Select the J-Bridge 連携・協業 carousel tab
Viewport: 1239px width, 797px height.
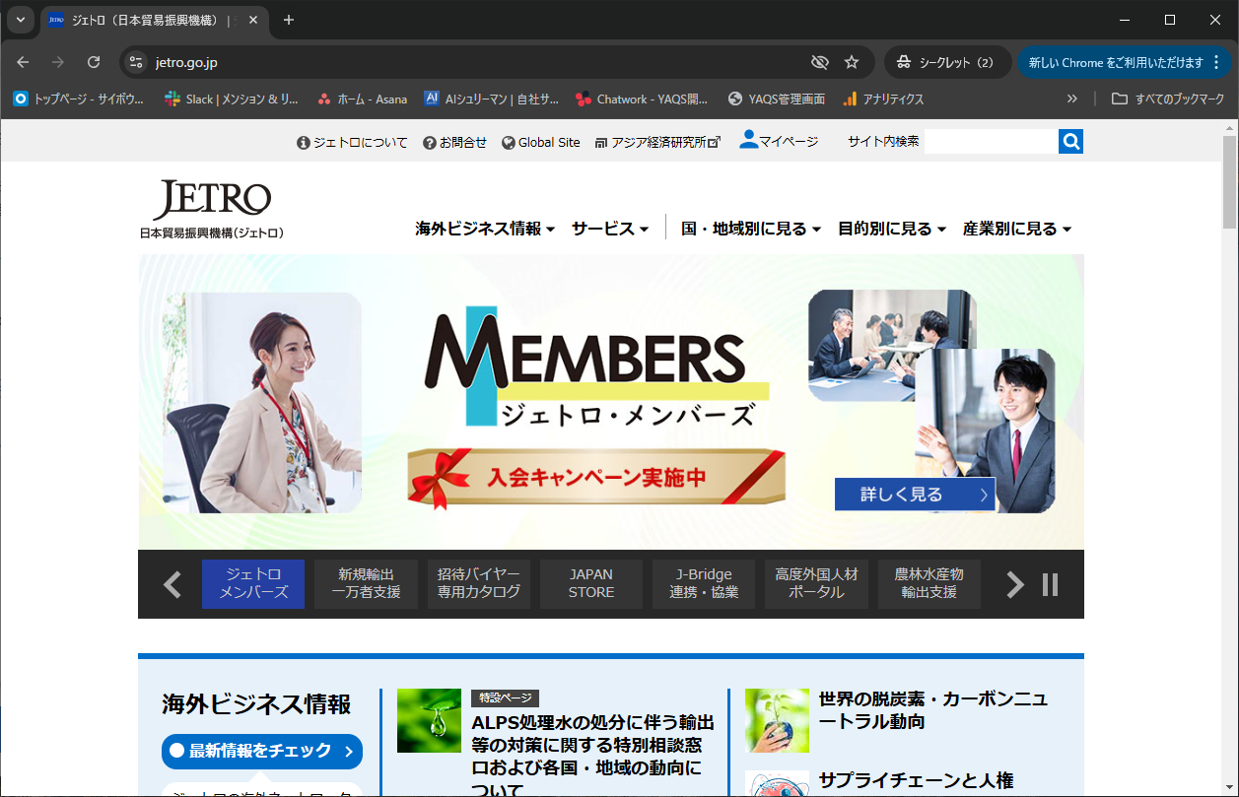click(704, 584)
